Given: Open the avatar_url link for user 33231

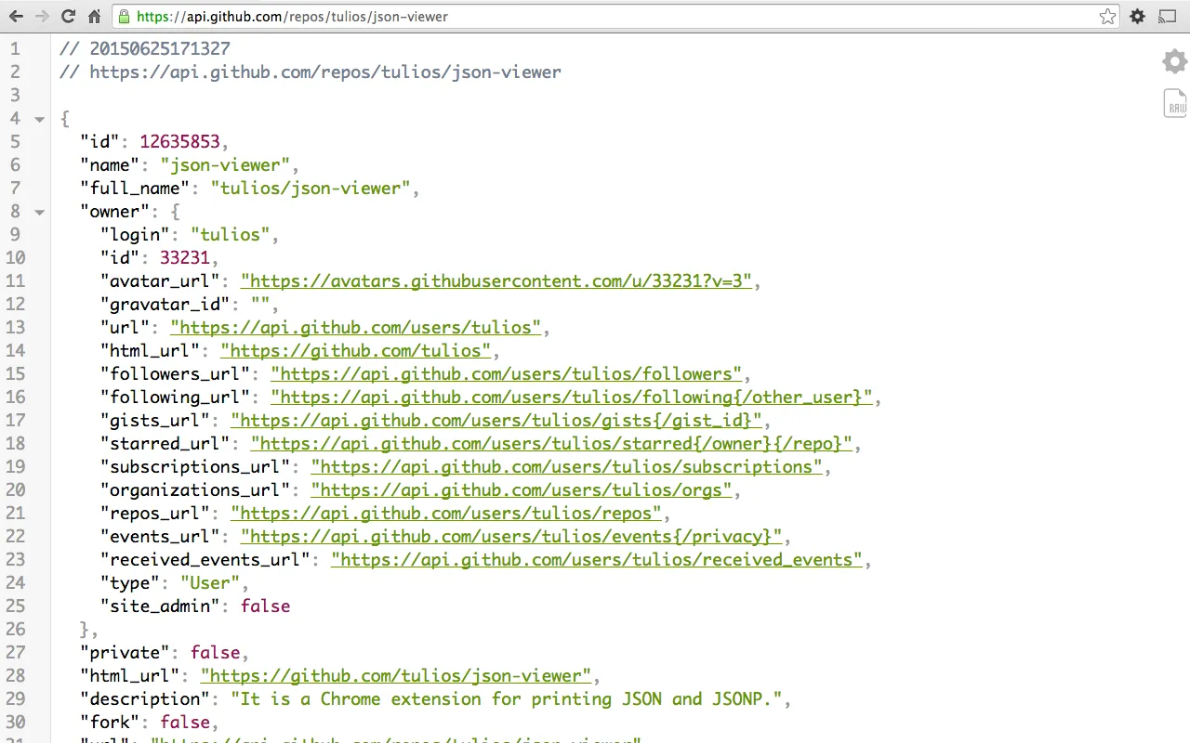Looking at the screenshot, I should (x=496, y=280).
